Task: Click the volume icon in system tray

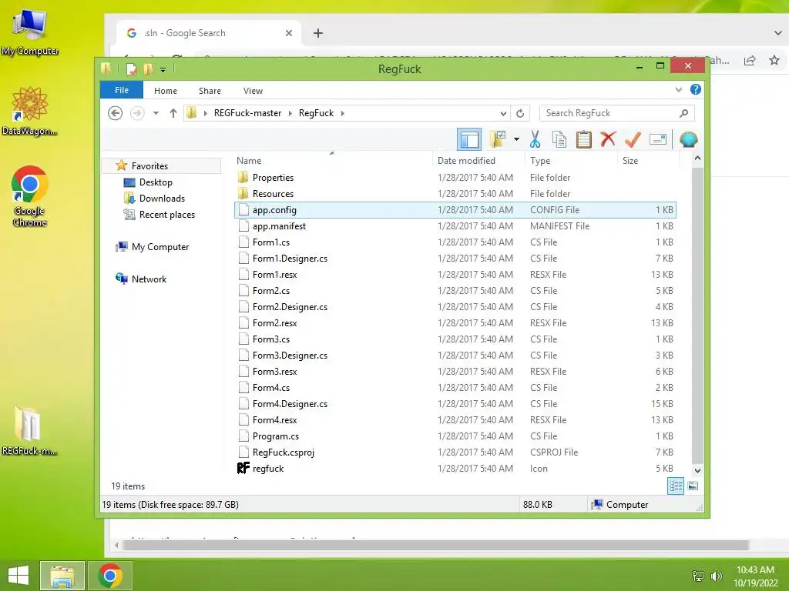Action: point(716,576)
